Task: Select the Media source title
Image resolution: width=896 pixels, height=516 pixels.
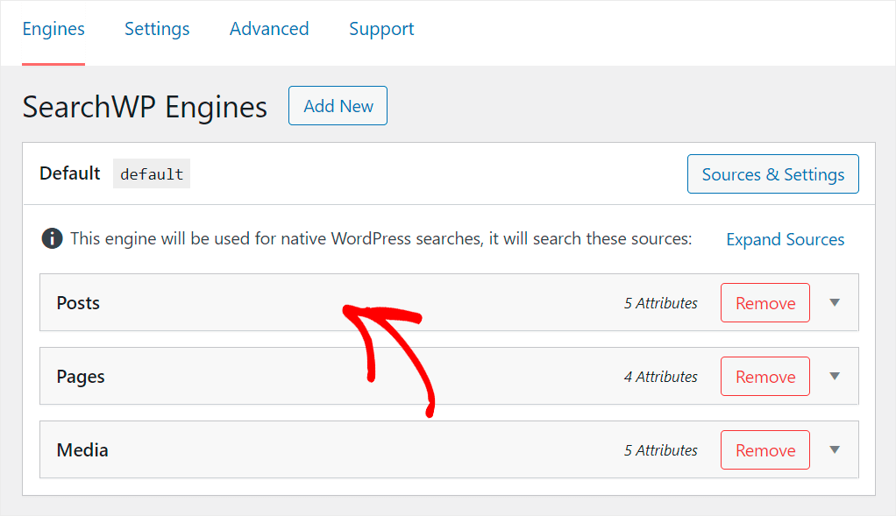Action: 82,450
